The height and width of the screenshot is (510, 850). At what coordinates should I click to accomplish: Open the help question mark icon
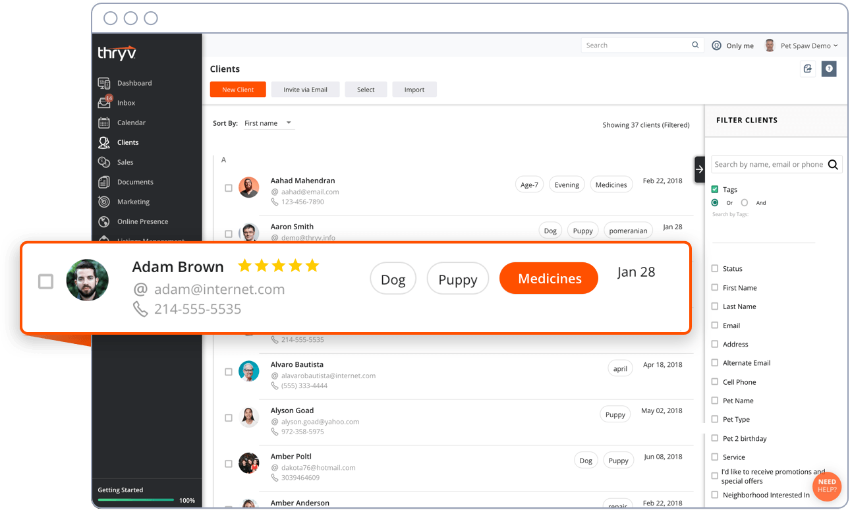tap(829, 69)
